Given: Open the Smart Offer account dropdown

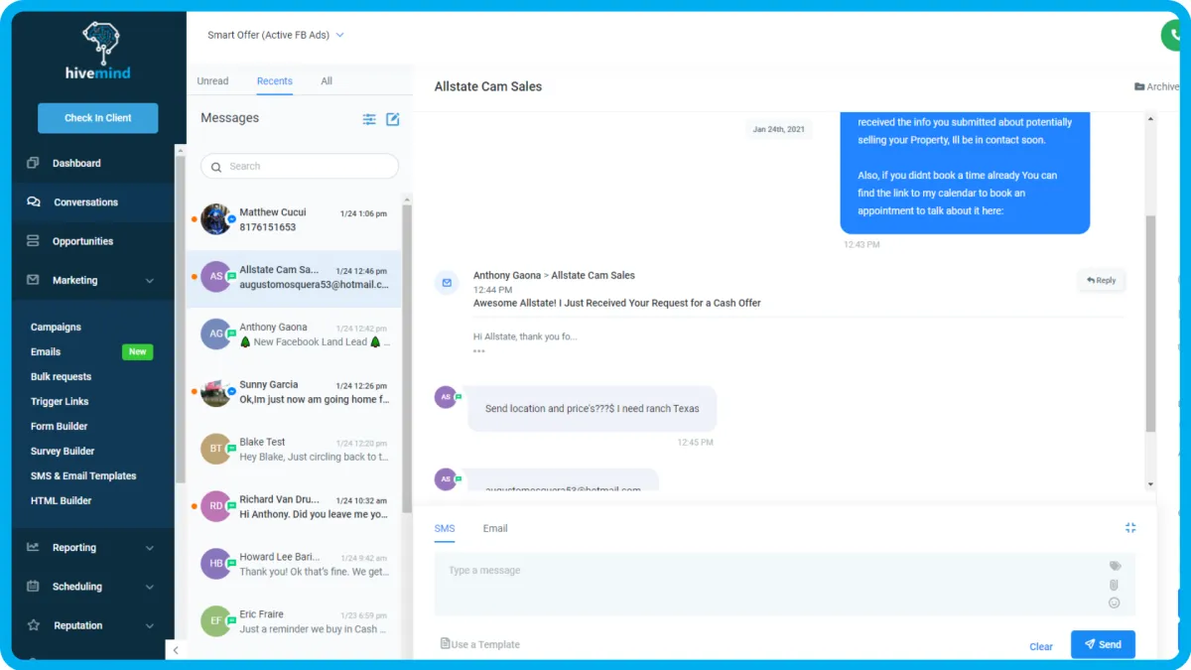Looking at the screenshot, I should coord(275,35).
